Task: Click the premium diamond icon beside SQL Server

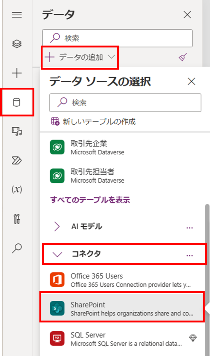Action: coord(193,338)
